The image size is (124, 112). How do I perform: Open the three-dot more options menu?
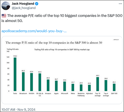pos(120,3)
